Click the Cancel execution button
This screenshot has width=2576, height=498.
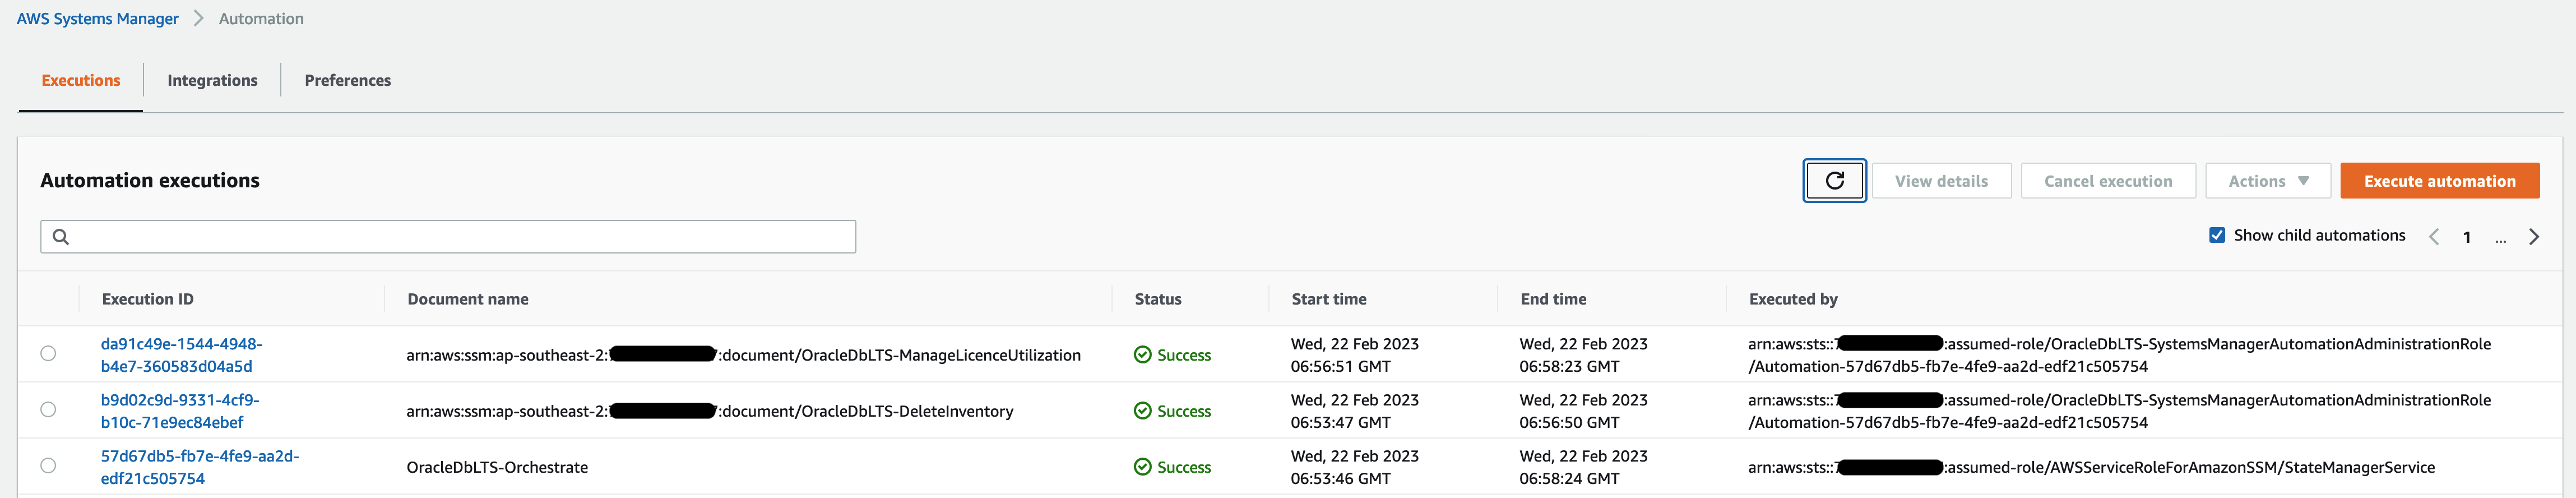coord(2107,181)
